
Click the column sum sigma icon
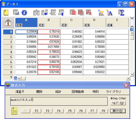(121, 13)
